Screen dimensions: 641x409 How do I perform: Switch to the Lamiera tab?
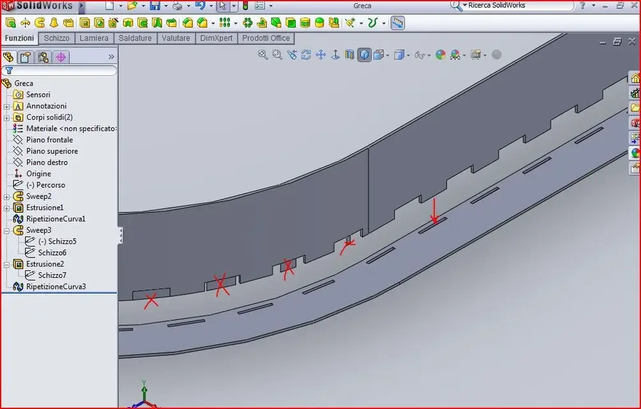[x=94, y=38]
